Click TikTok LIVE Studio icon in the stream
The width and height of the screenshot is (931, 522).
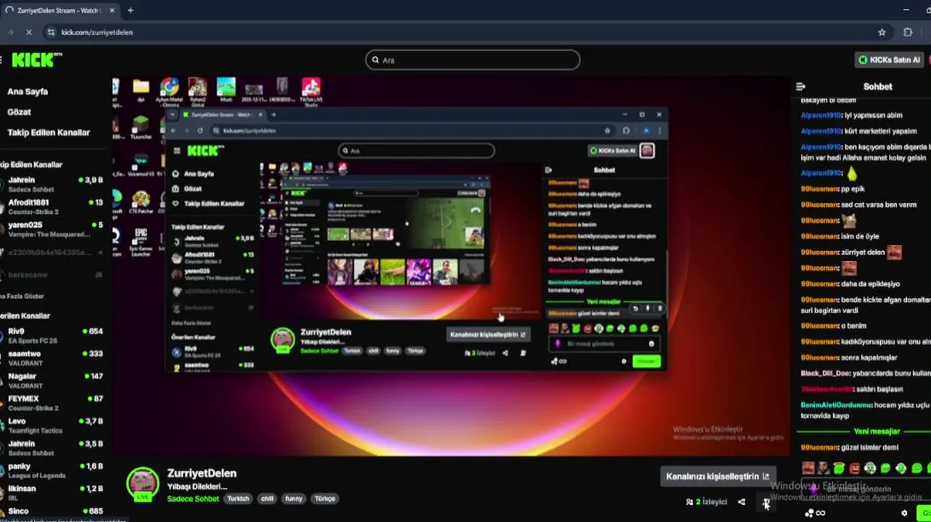point(311,92)
